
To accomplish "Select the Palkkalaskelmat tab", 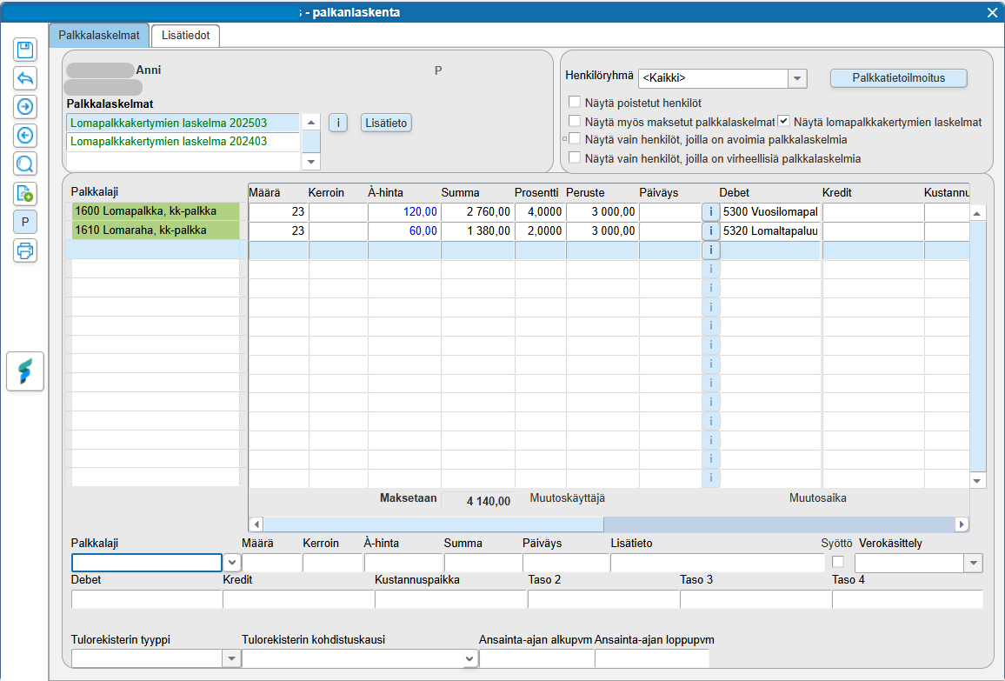I will tap(99, 35).
